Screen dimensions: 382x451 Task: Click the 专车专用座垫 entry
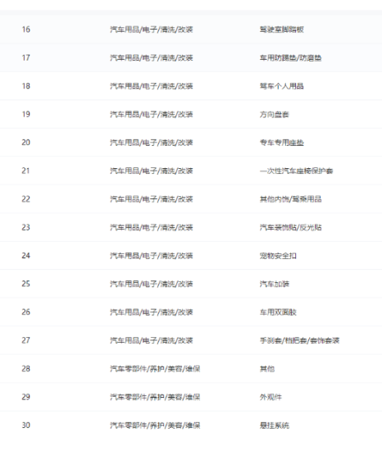click(x=282, y=143)
